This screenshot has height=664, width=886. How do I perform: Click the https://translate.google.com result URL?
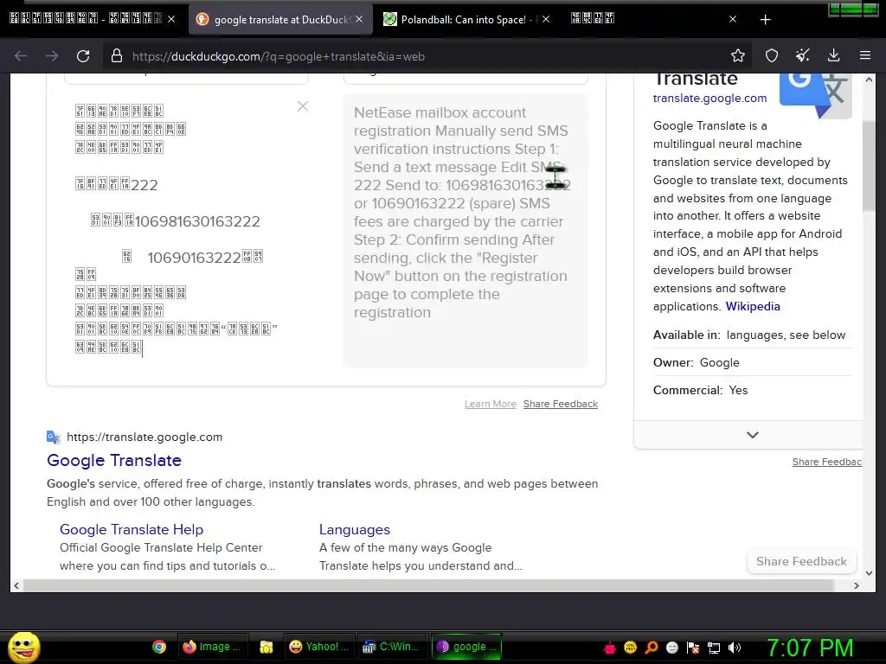(x=144, y=437)
